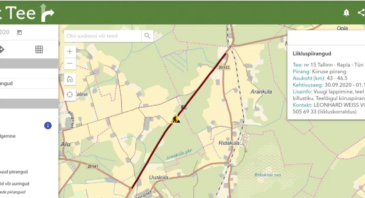Viewport: 365px width, 198px height.
Task: Click the date field ending in 020
Action: click(x=5, y=32)
